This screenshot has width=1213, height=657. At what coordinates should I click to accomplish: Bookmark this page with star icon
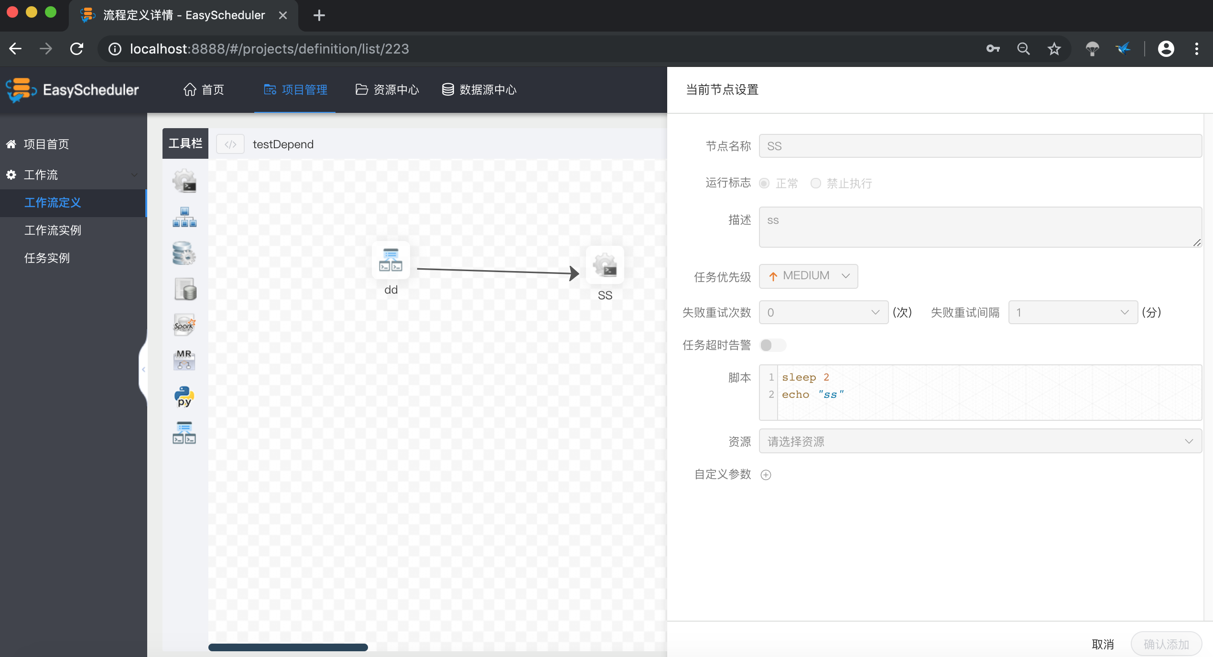tap(1054, 49)
